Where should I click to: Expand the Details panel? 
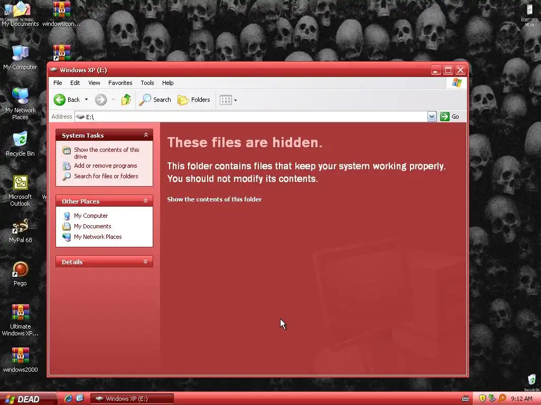point(146,262)
